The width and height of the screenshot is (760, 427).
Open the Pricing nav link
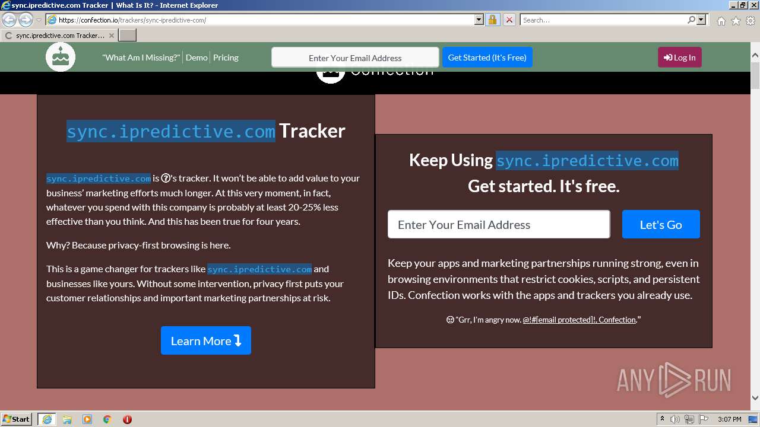(226, 58)
